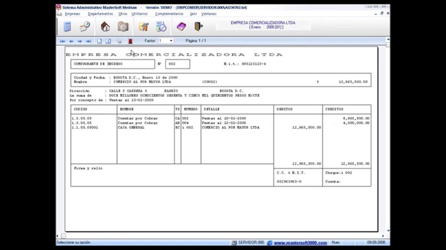Image resolution: width=446 pixels, height=250 pixels.
Task: Click the exit door icon in main toolbar
Action: (x=198, y=27)
